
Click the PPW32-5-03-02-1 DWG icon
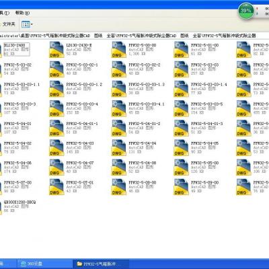click(56, 69)
